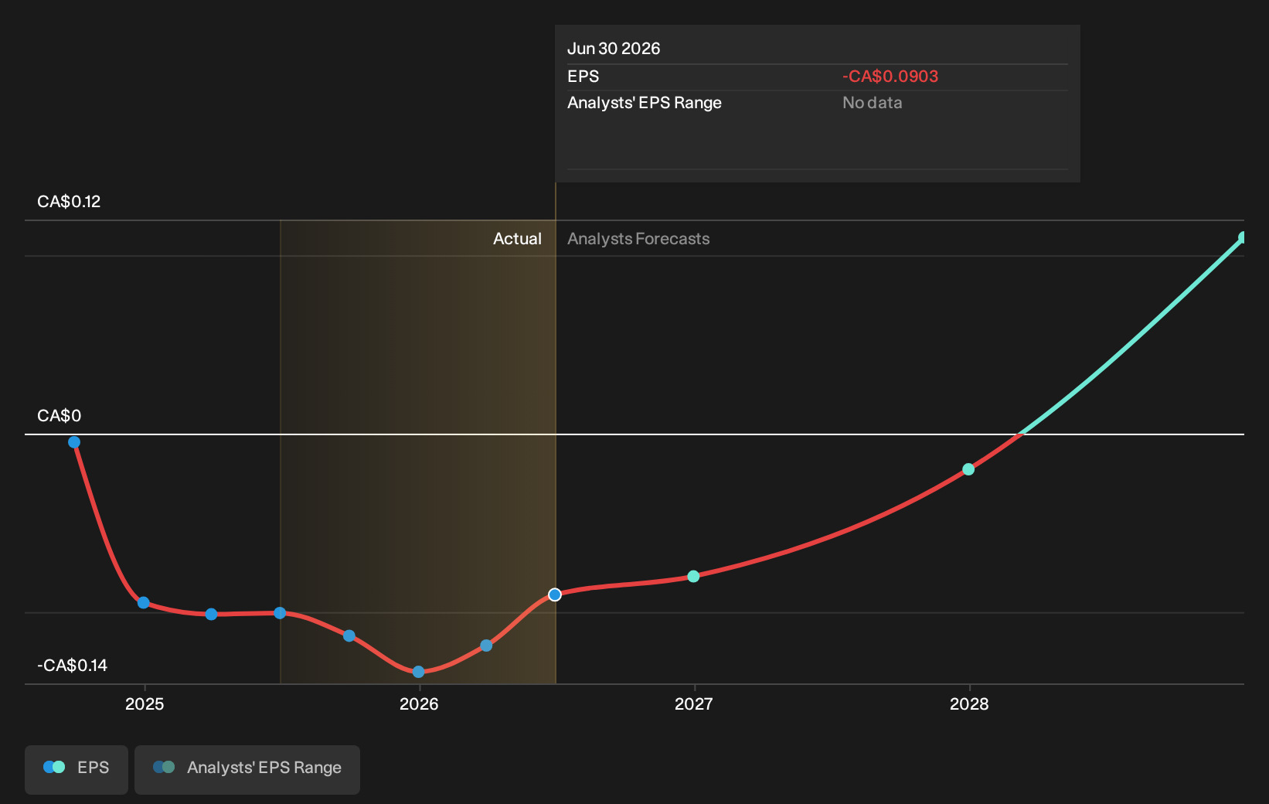1269x804 pixels.
Task: Click the EPS point just before 2026 low
Action: pyautogui.click(x=349, y=635)
